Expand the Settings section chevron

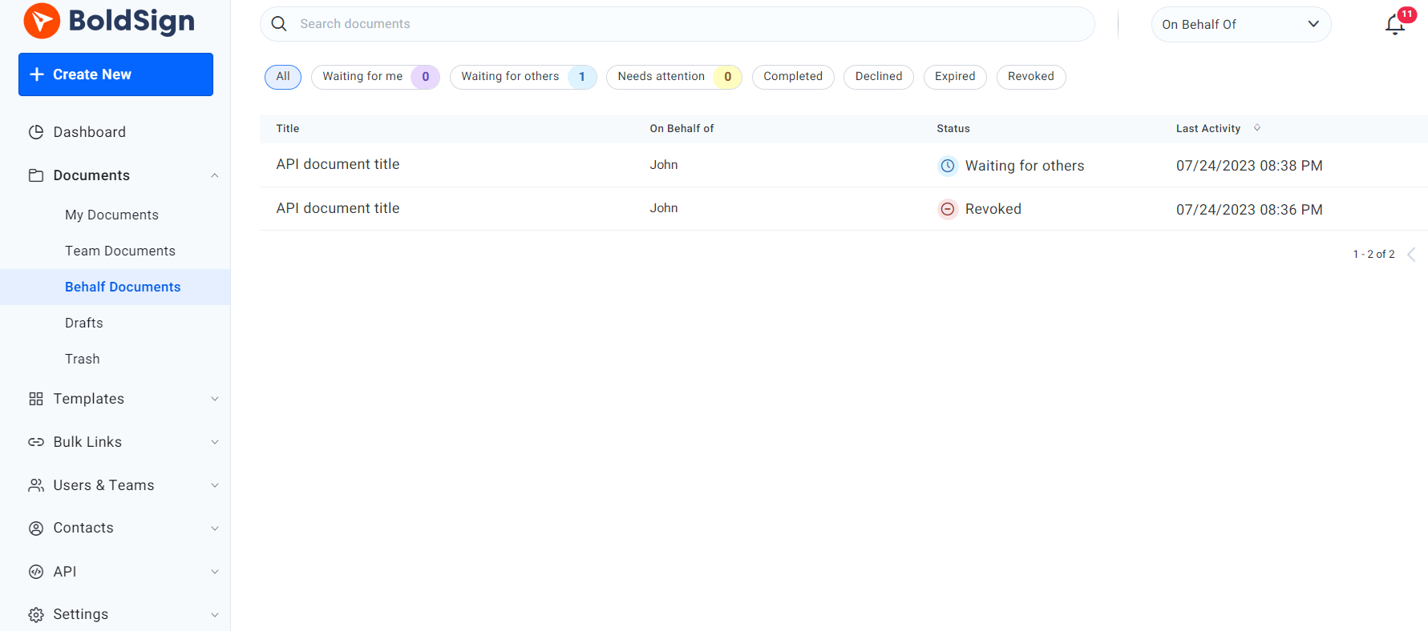tap(215, 615)
